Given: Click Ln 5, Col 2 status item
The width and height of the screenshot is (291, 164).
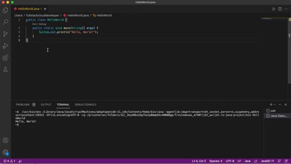Looking at the screenshot, I should click(199, 161).
